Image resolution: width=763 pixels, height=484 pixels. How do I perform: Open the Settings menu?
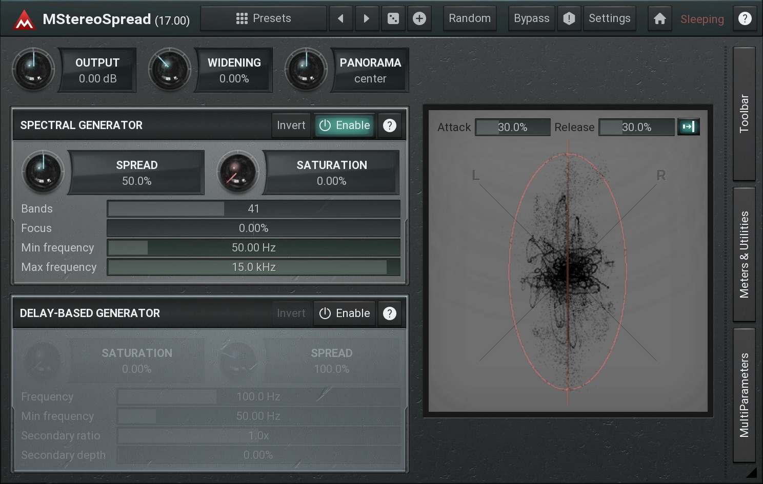[x=609, y=19]
